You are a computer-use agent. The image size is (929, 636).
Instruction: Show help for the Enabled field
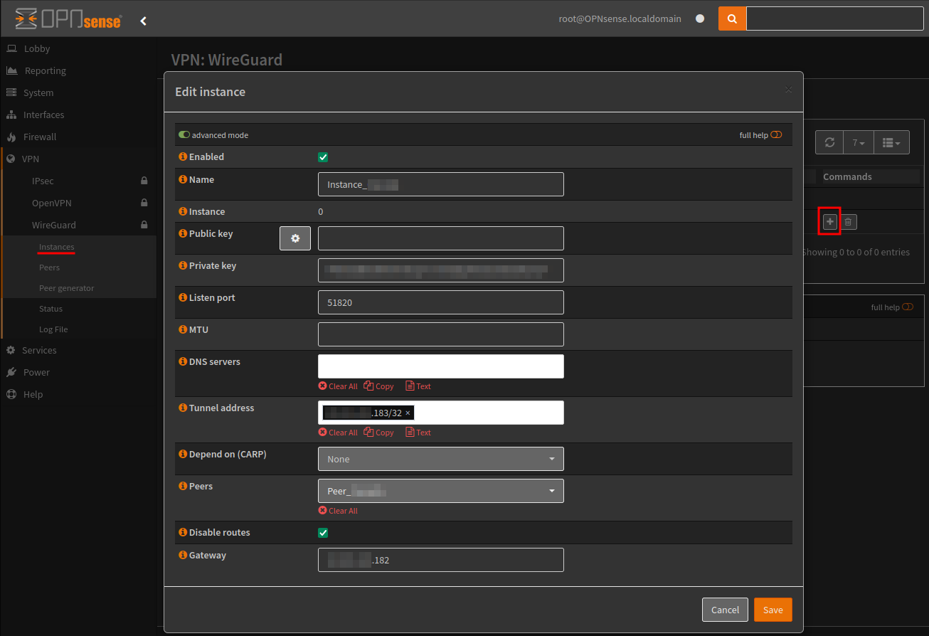(183, 157)
